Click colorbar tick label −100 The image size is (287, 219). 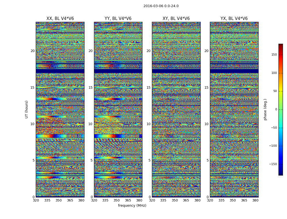click(x=273, y=146)
